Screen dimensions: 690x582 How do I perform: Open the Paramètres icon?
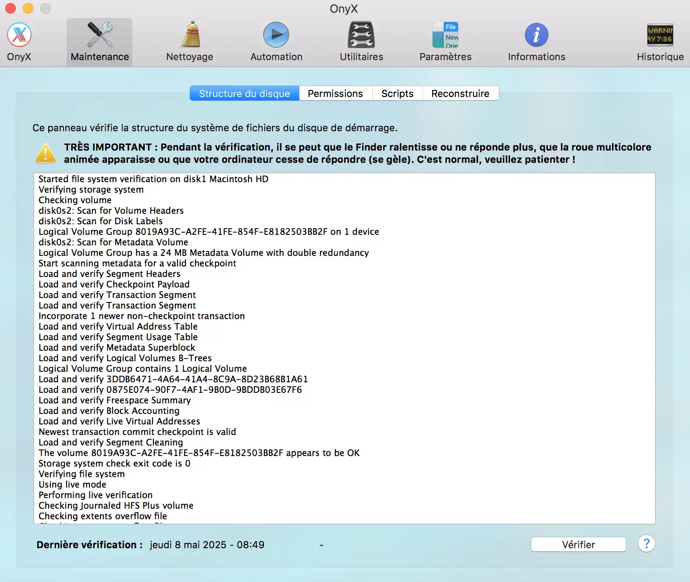[445, 42]
